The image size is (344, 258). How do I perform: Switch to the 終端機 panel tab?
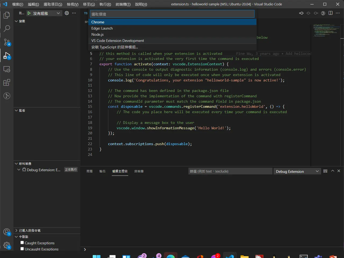[x=139, y=171]
